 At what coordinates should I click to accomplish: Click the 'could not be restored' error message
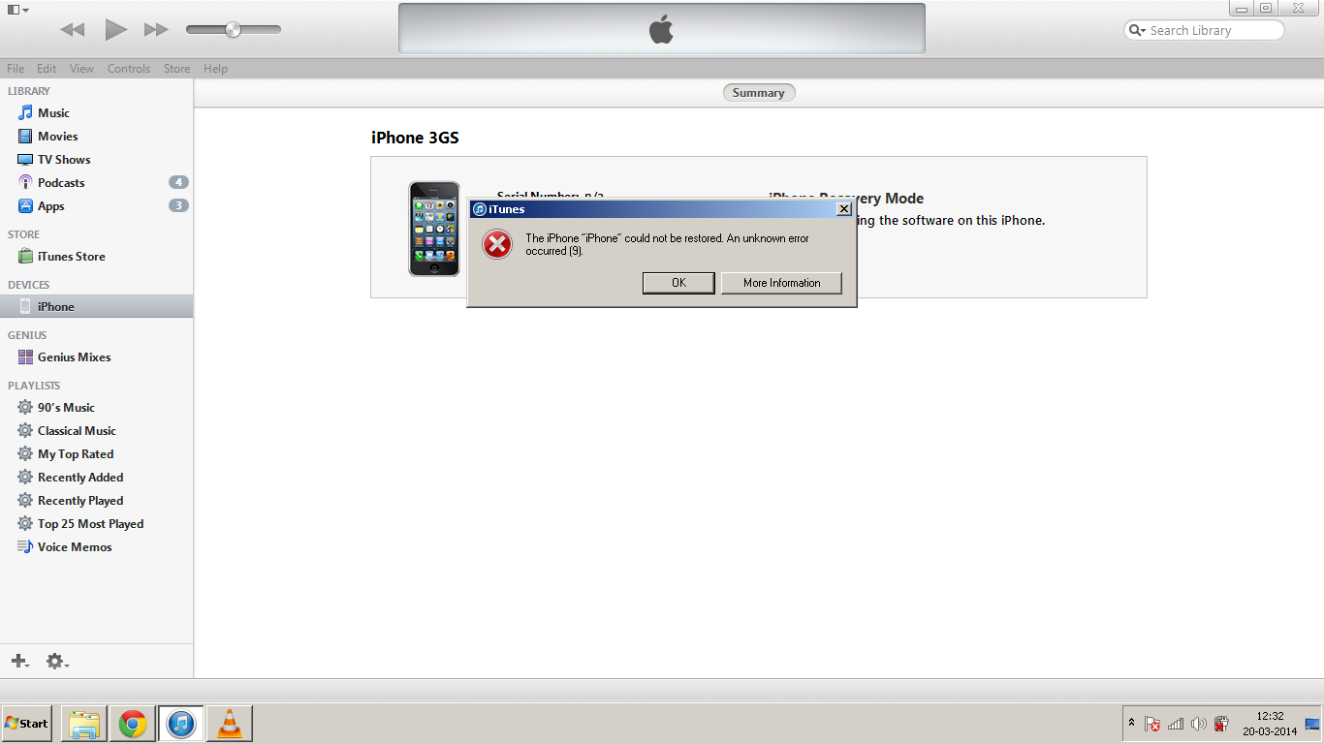coord(667,244)
